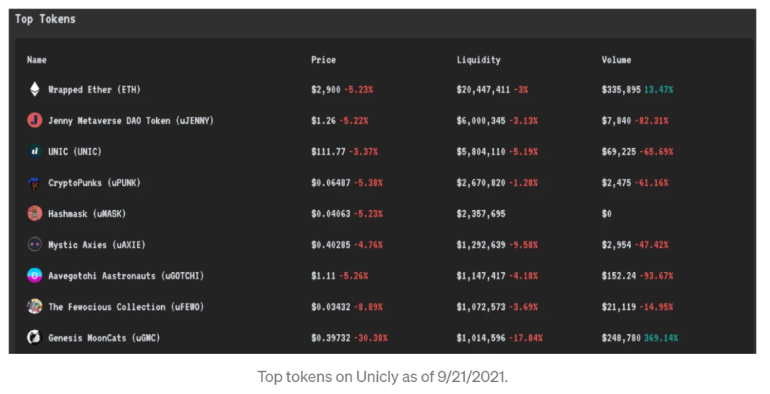This screenshot has height=394, width=770.
Task: Click the Fewocious Collection uFEWO icon
Action: [34, 306]
